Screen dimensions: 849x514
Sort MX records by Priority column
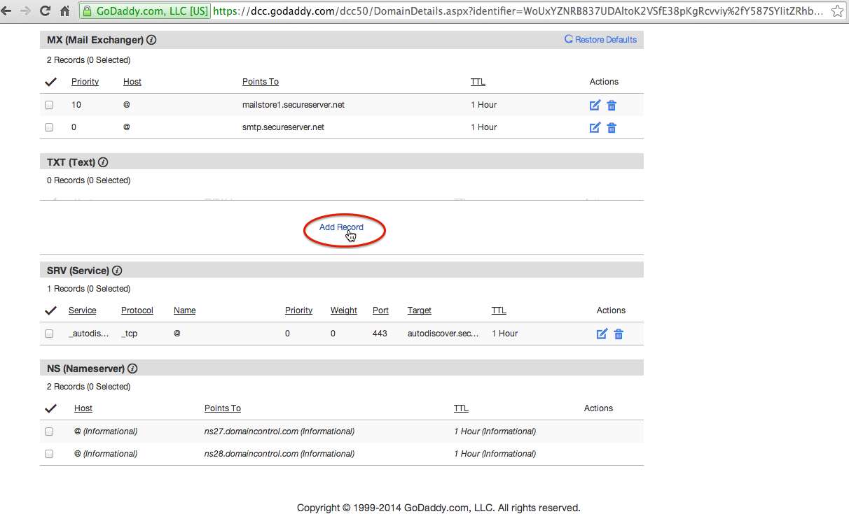[x=85, y=82]
